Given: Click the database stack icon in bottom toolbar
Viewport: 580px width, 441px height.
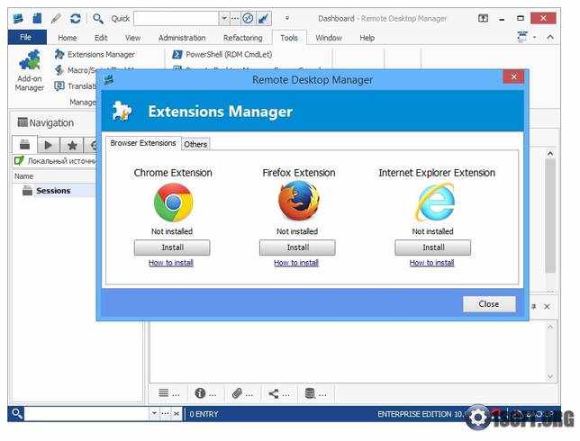Looking at the screenshot, I should pos(310,393).
